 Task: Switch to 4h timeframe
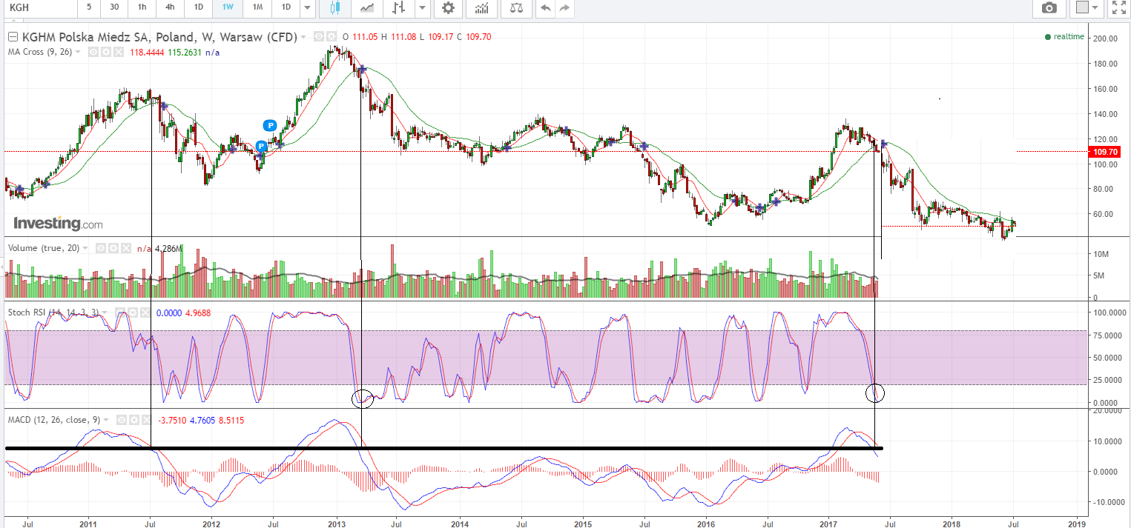coord(170,7)
